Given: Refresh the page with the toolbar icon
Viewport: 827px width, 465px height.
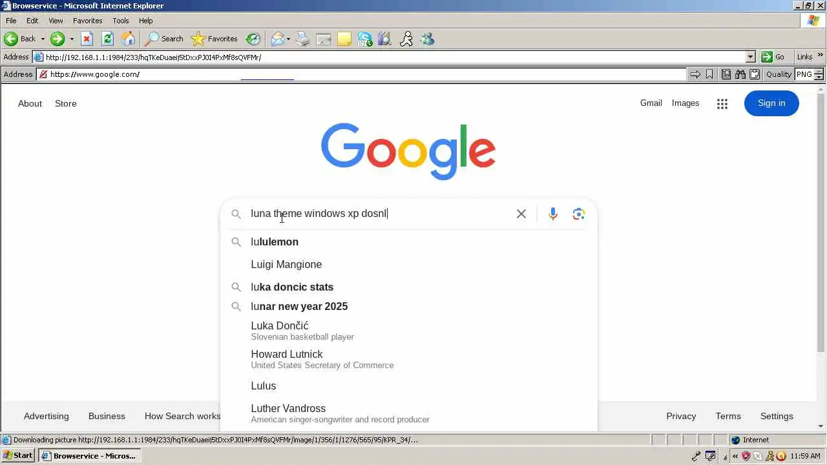Looking at the screenshot, I should click(107, 39).
